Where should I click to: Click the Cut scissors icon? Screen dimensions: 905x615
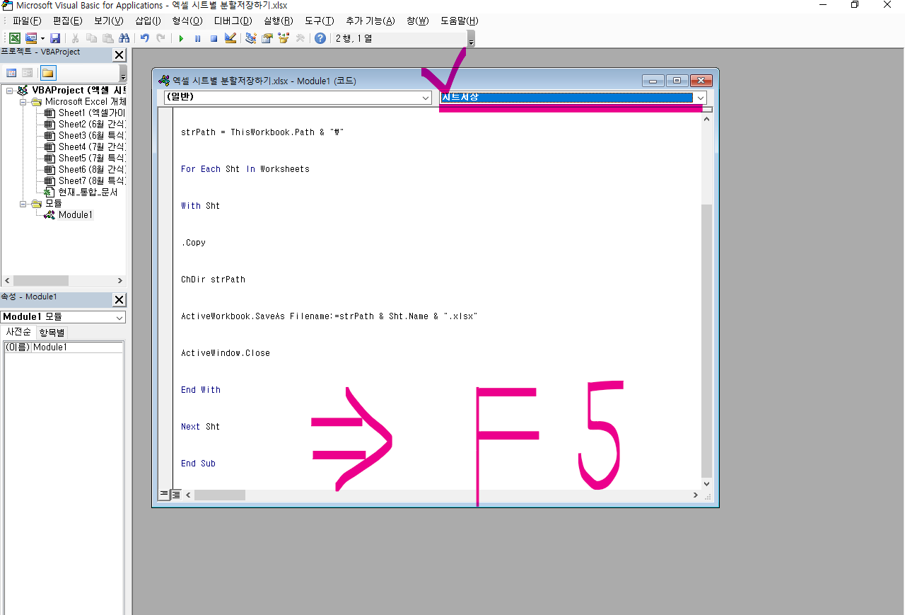[75, 38]
